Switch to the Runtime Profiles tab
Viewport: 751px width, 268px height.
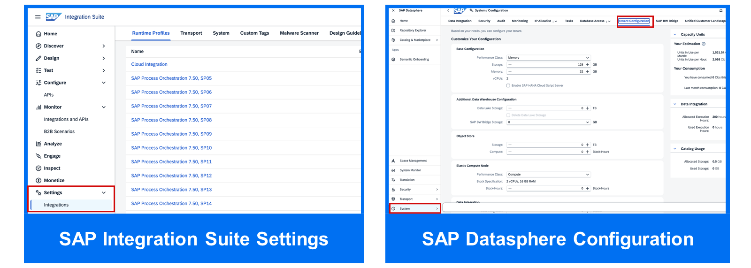(x=151, y=33)
